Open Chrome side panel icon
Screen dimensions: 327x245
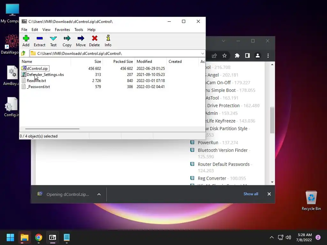(247, 56)
